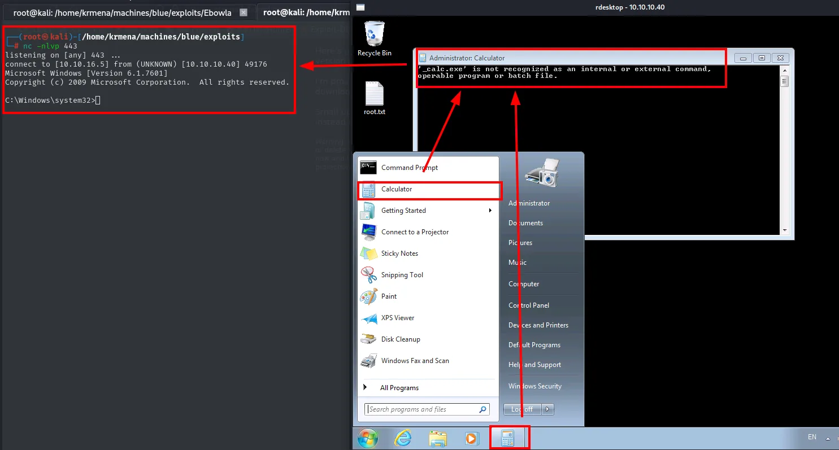Select the root.txt file on the desktop
The image size is (839, 450).
tap(375, 98)
